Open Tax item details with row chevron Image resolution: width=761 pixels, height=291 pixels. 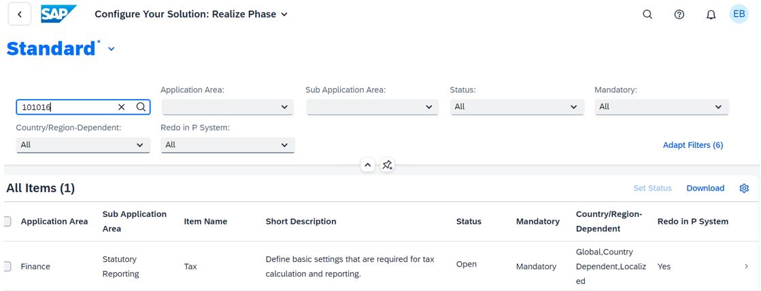[747, 267]
